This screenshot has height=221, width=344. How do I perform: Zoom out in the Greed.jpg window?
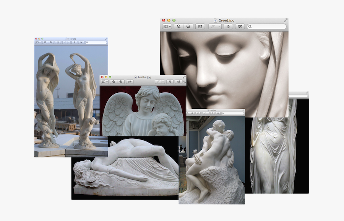[x=178, y=26]
